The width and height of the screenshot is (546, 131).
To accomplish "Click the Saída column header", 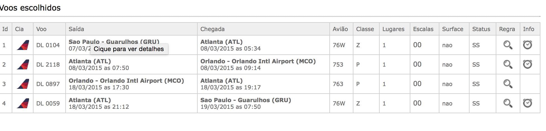I will (76, 29).
